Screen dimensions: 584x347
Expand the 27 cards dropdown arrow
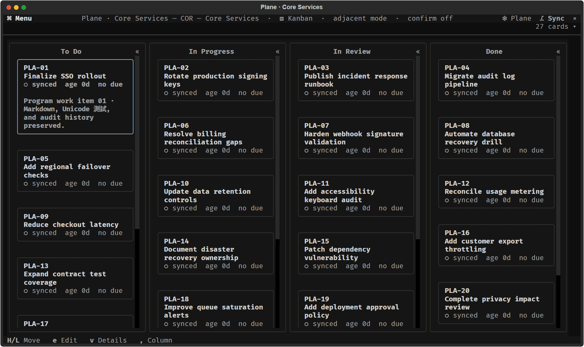(x=575, y=27)
